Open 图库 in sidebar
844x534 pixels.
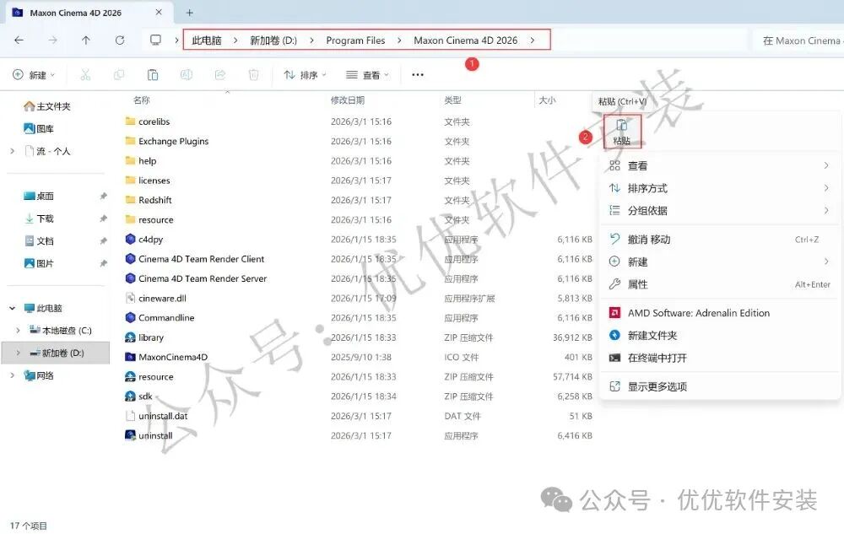coord(39,128)
